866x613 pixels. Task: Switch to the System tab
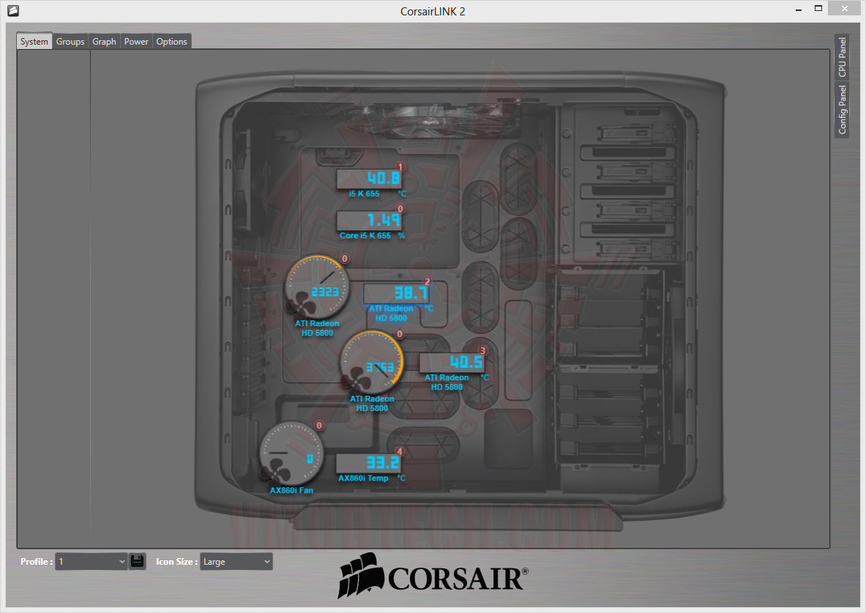(34, 42)
